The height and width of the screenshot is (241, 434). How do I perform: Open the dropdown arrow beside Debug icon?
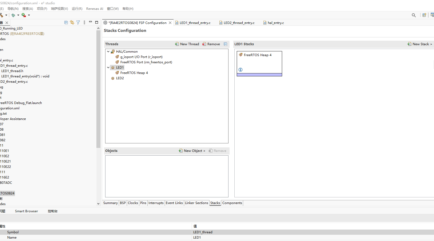(18, 15)
